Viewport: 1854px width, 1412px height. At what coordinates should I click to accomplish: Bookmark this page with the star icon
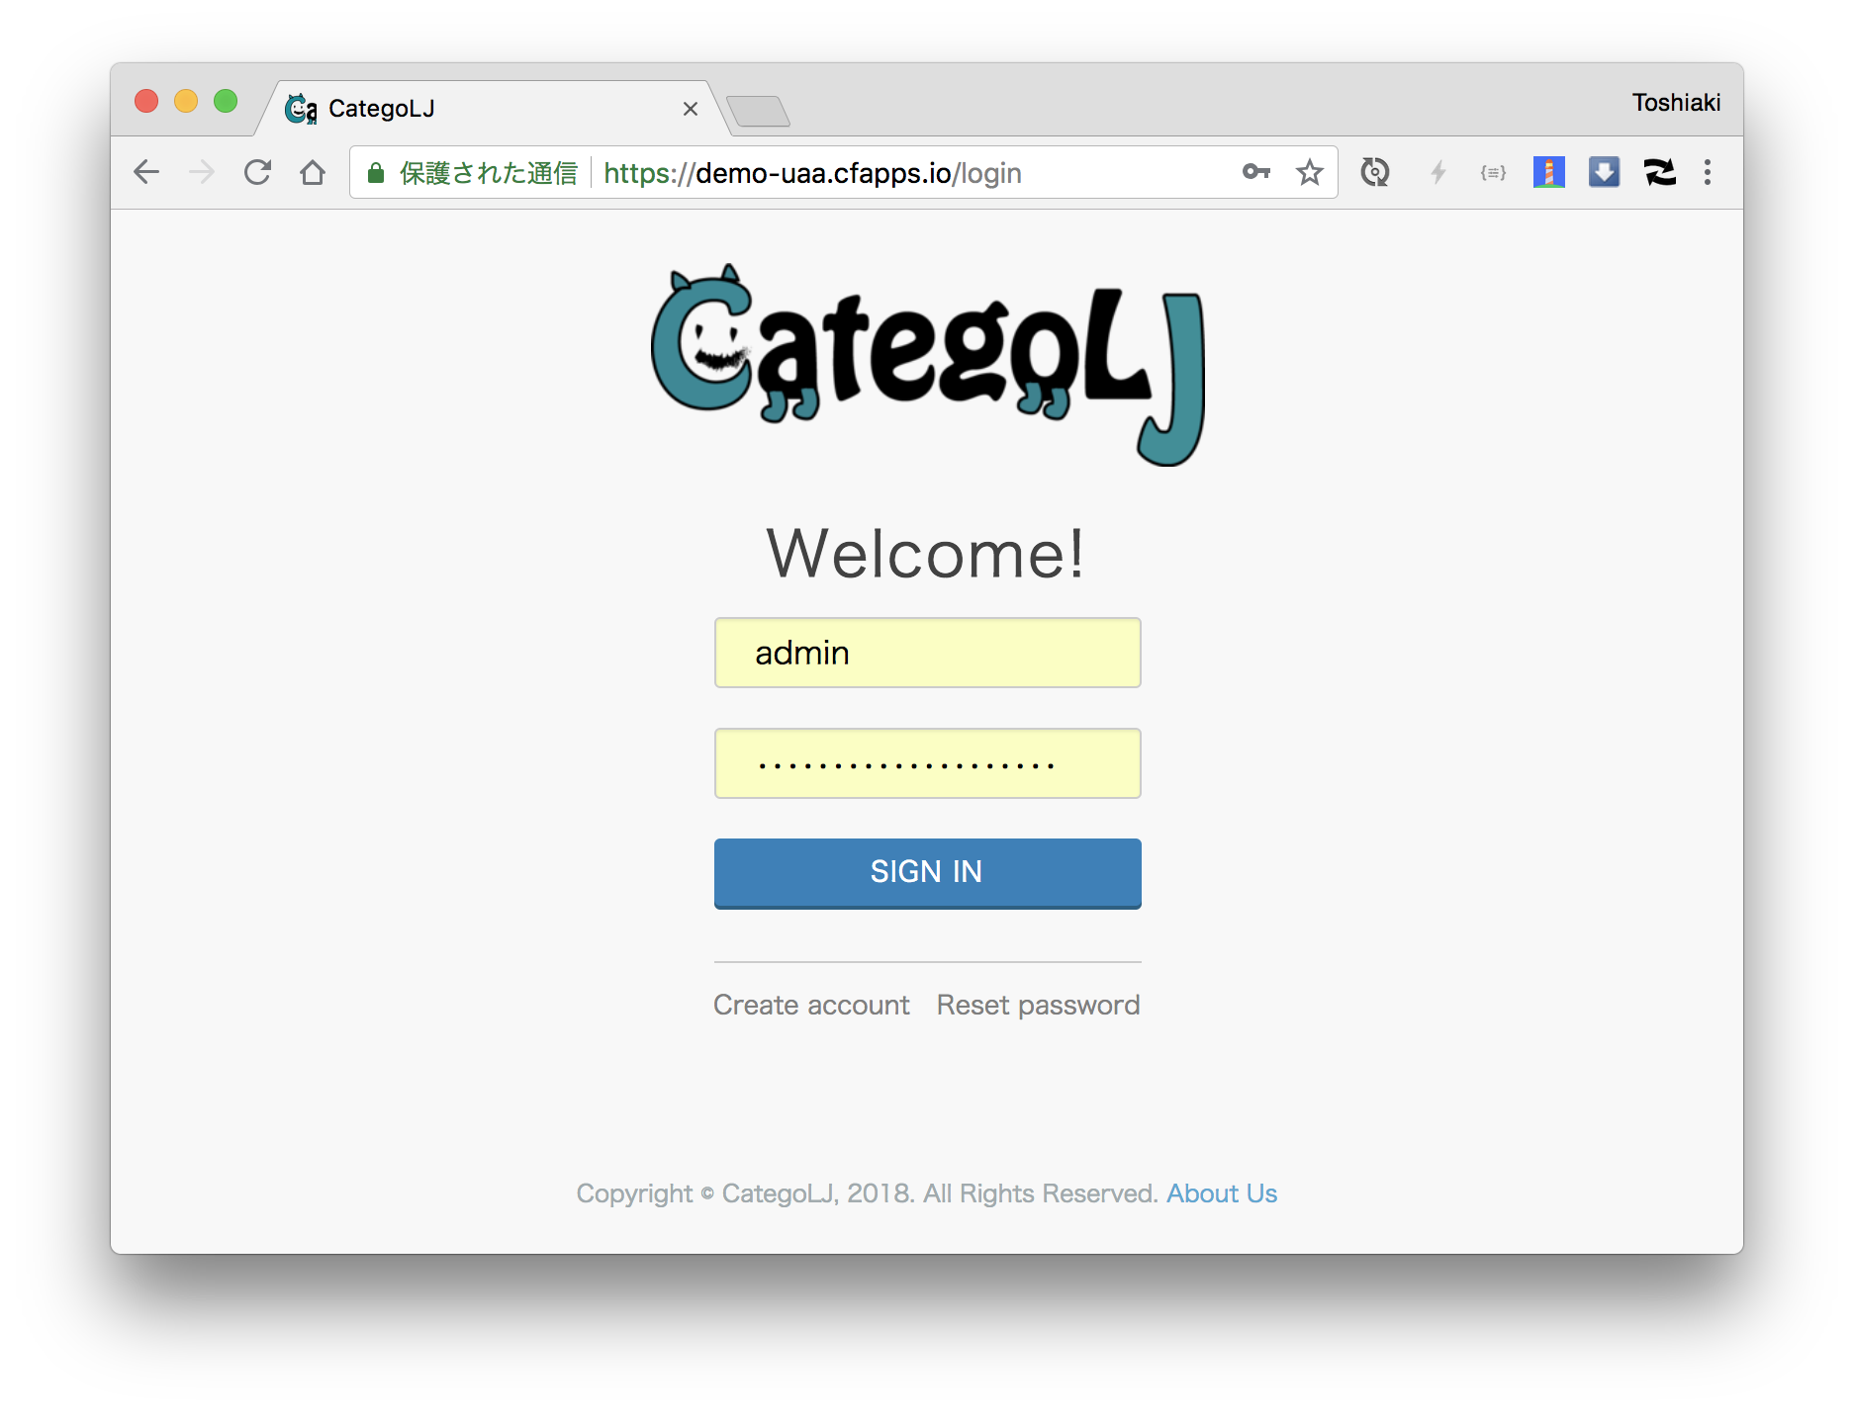1310,173
